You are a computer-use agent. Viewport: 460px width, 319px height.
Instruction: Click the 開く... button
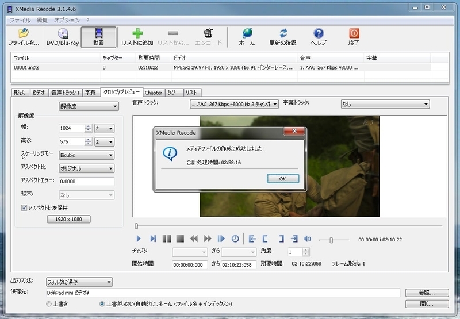click(427, 304)
